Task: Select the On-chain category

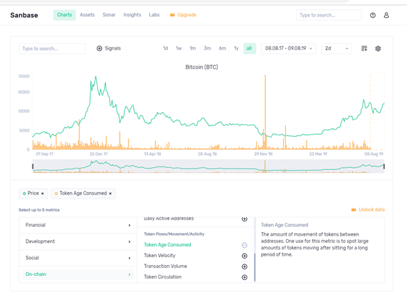Action: (78, 275)
